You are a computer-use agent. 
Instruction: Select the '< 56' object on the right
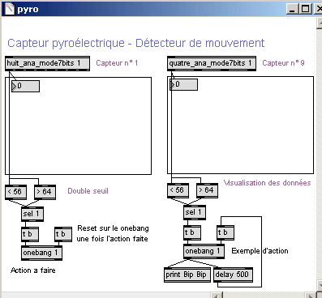tap(178, 190)
